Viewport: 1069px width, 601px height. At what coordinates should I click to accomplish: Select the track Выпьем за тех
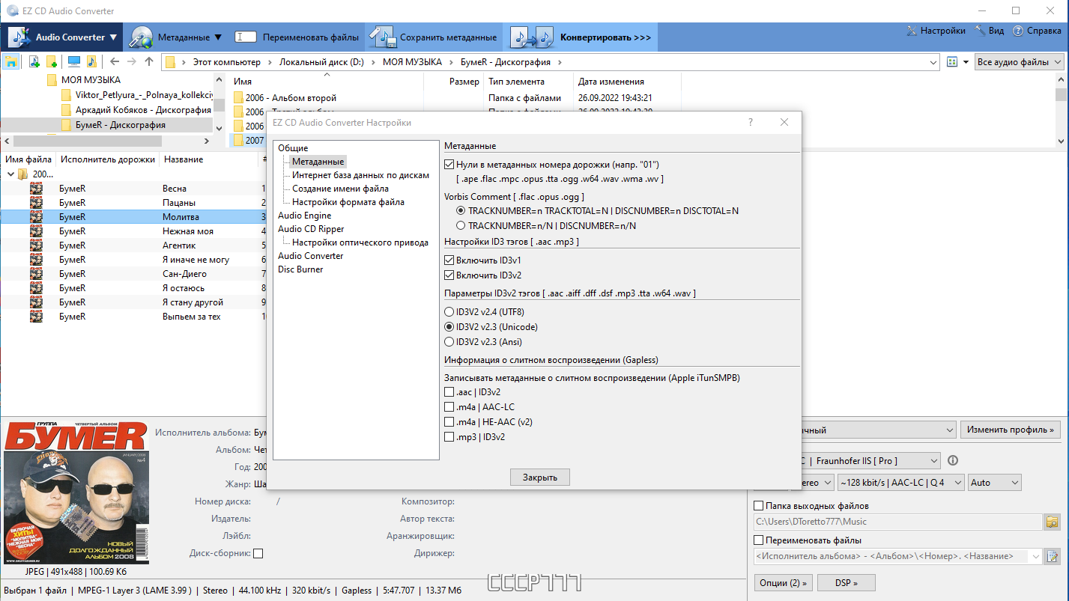tap(192, 317)
